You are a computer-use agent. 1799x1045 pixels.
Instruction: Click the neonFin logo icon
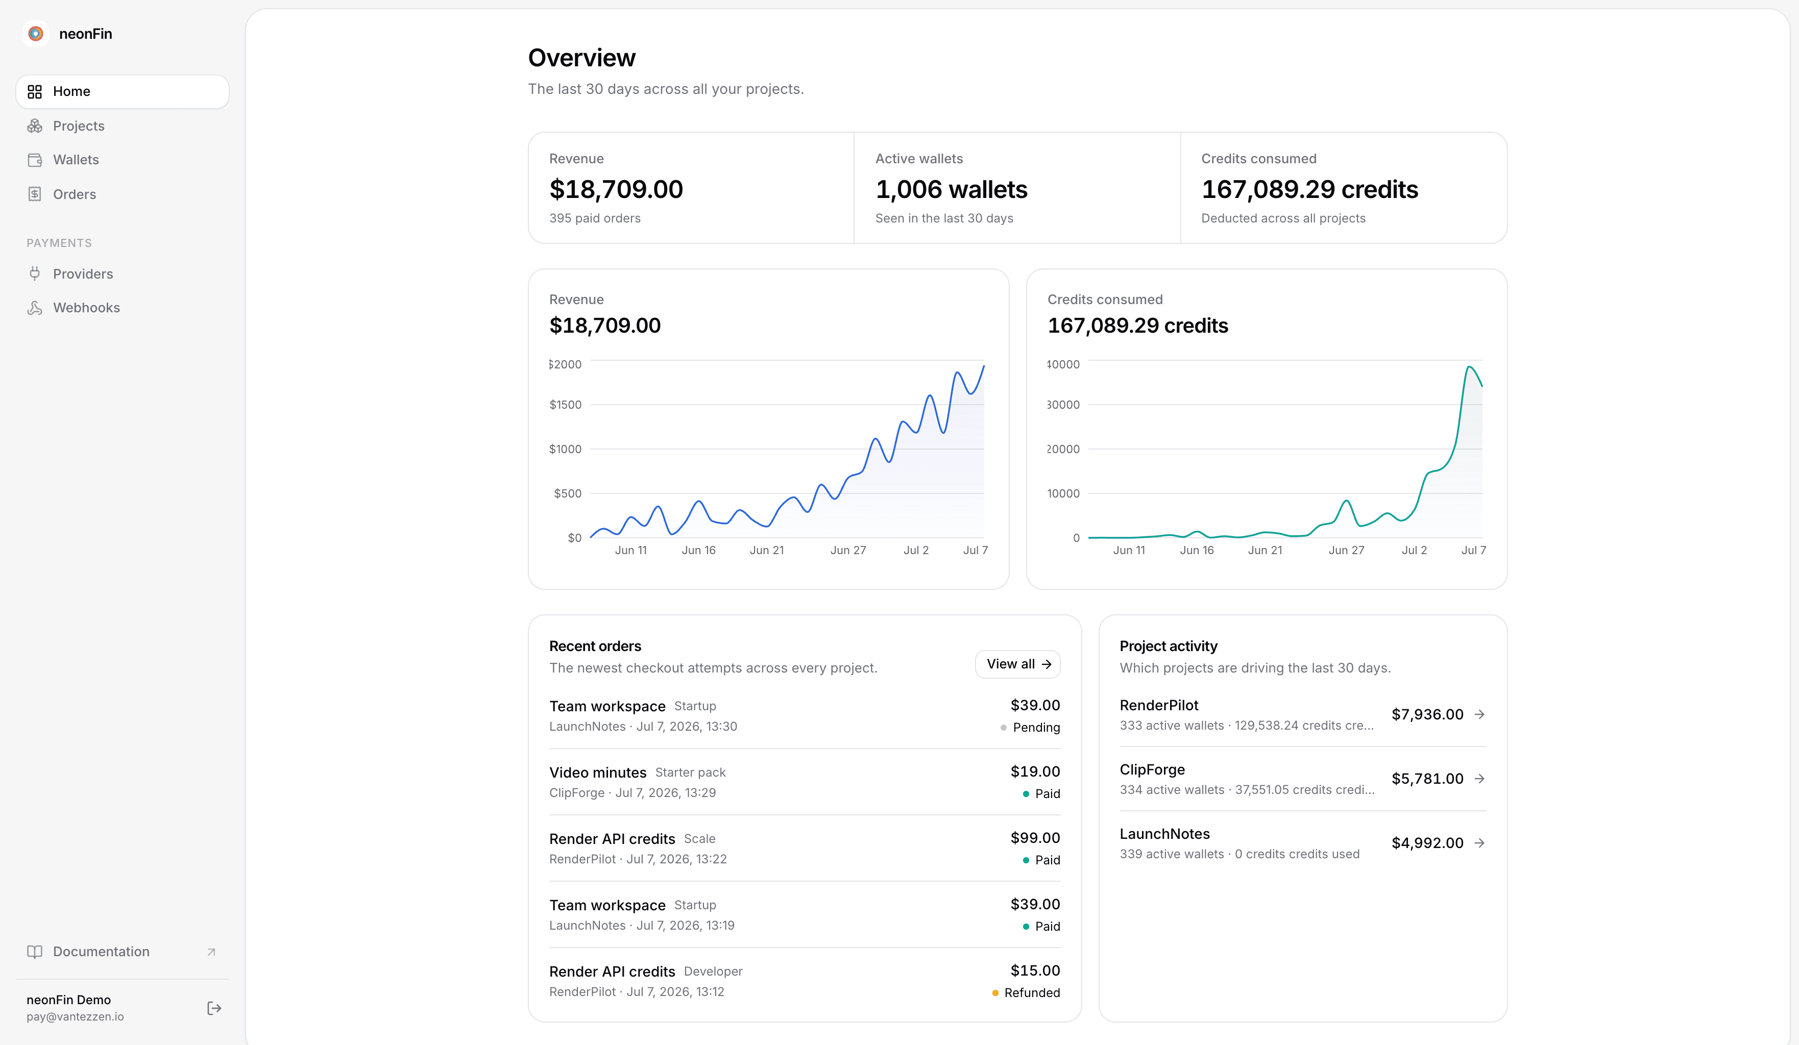click(x=36, y=34)
